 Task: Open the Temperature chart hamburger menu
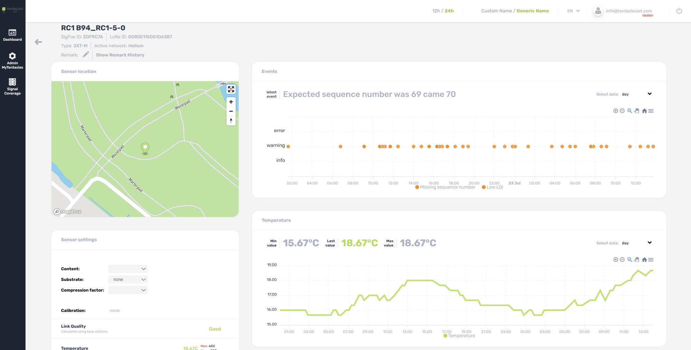(651, 260)
